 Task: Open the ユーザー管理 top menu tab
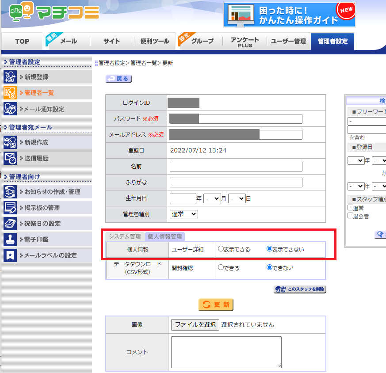pos(288,41)
